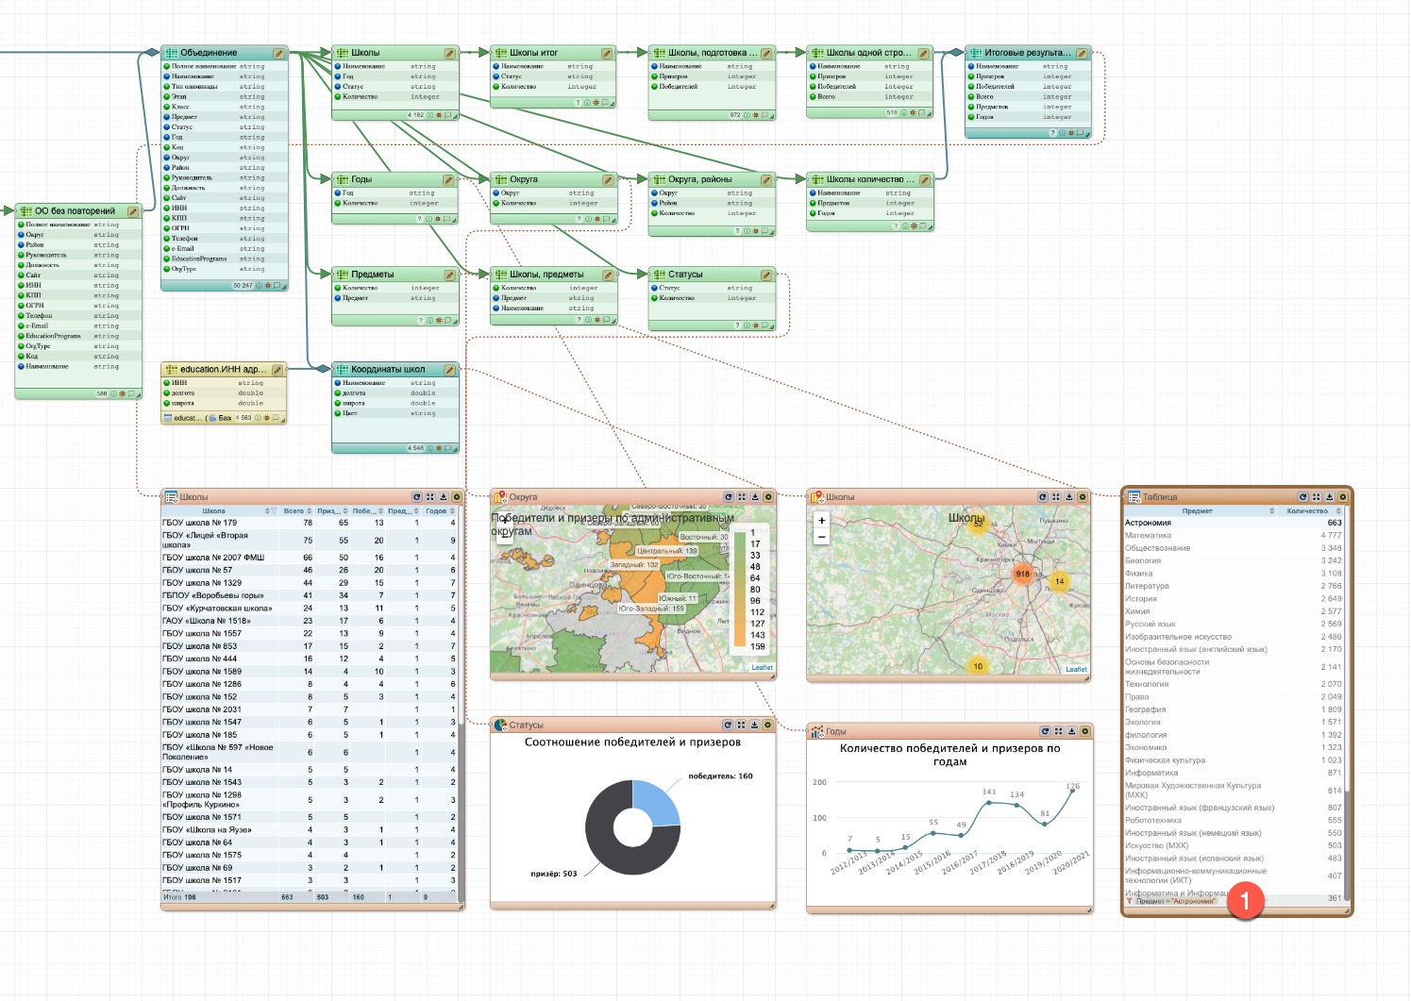Open settings gear of the Годы chart widget
This screenshot has height=1001, width=1411.
click(x=1084, y=731)
